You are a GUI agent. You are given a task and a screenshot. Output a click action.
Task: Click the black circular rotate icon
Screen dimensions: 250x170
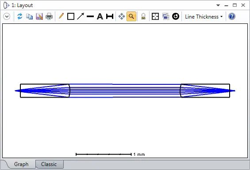coord(176,16)
